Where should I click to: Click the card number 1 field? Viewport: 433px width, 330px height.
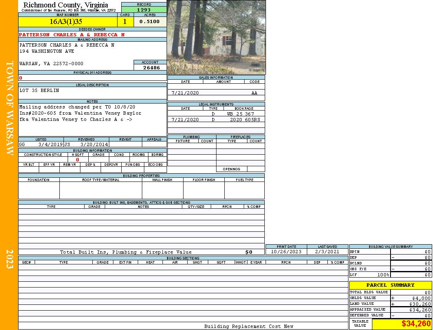click(x=125, y=21)
